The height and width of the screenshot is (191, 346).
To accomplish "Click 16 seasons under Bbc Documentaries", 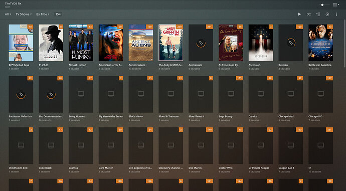I will (x=45, y=120).
